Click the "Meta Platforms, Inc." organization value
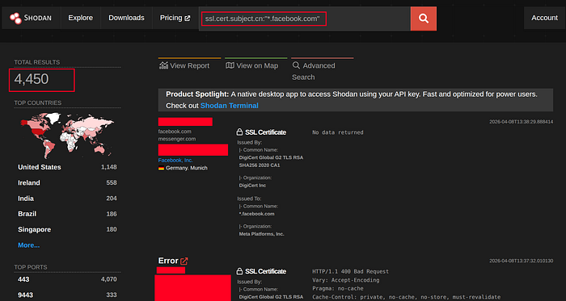 [x=262, y=234]
